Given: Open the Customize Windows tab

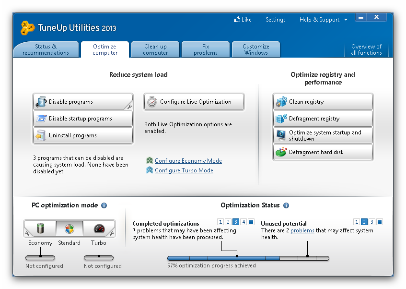Looking at the screenshot, I should (256, 49).
